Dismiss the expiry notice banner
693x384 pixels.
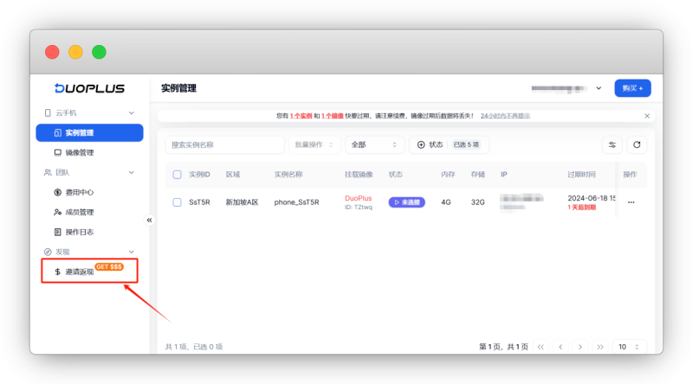[647, 116]
